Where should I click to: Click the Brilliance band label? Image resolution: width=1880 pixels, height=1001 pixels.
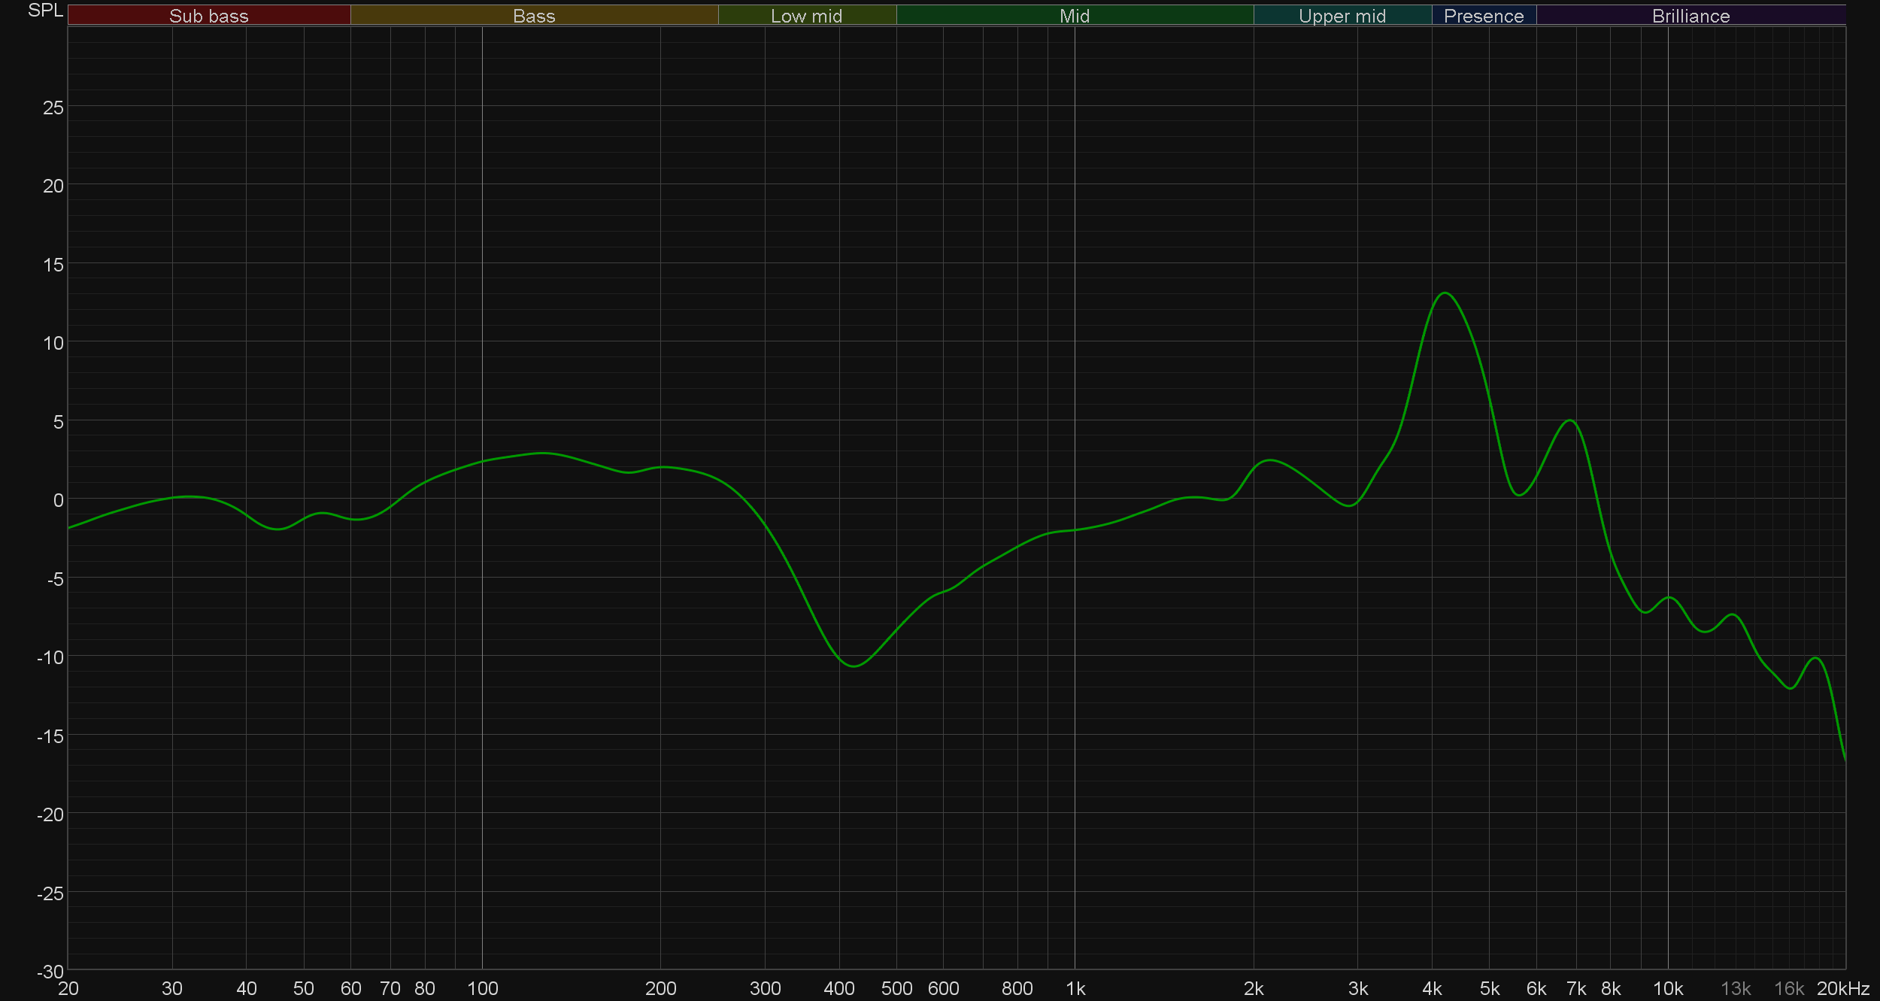[1690, 16]
